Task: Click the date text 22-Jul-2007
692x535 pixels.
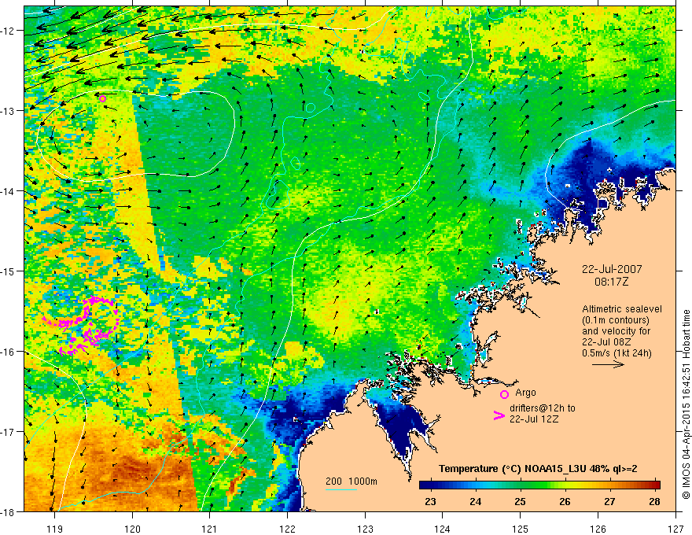Action: point(612,269)
